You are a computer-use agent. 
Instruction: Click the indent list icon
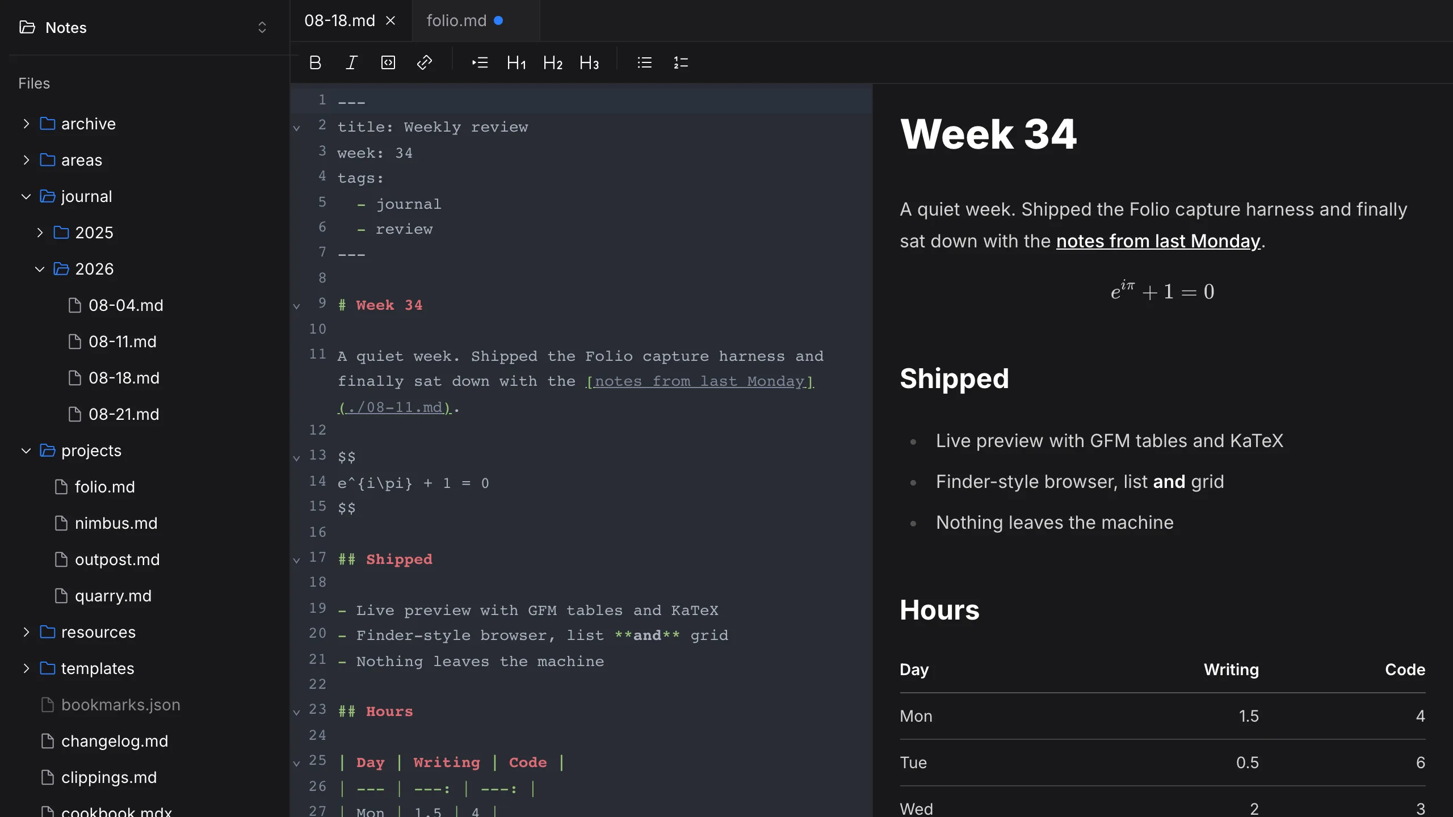click(x=480, y=62)
